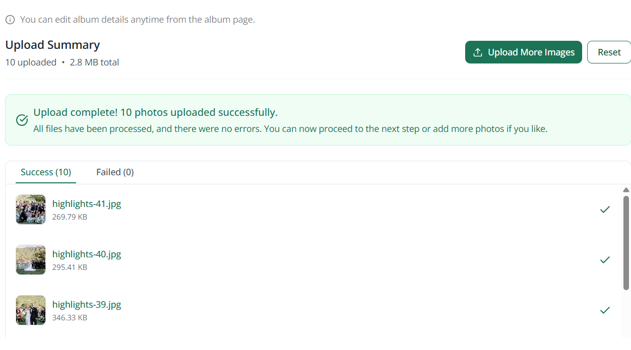Screen dimensions: 631x350
Task: Select the highlights-39.jpg file name
Action: [x=87, y=305]
